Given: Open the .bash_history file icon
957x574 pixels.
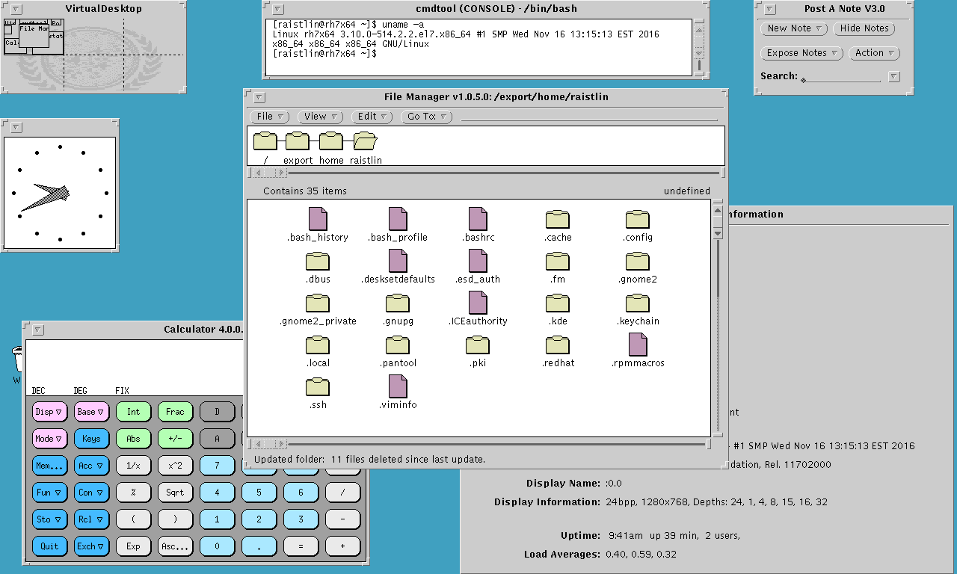Looking at the screenshot, I should (318, 219).
